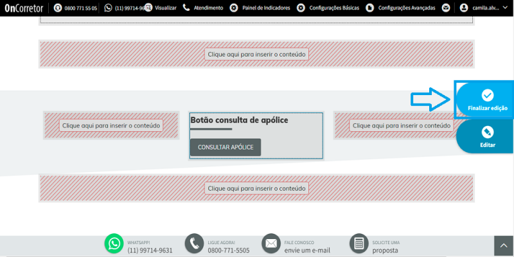The width and height of the screenshot is (514, 257).
Task: Click the gear icon beside Configurações Básicas
Action: [x=301, y=8]
